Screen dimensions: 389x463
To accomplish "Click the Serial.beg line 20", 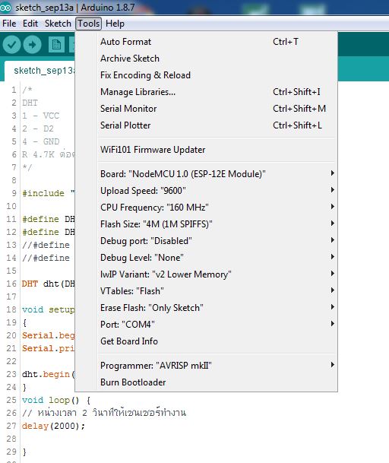I will pos(49,336).
